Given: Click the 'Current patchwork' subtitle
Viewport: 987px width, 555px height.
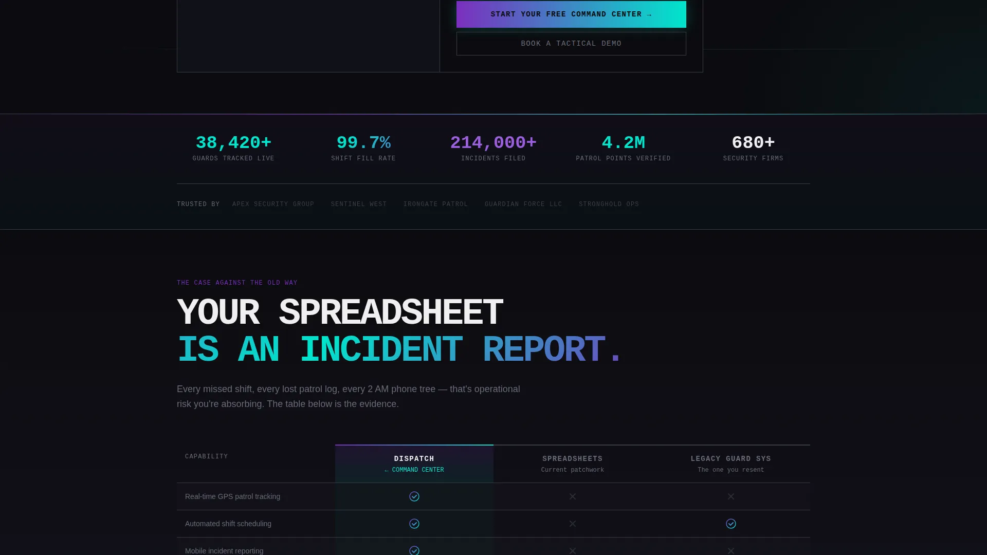Looking at the screenshot, I should tap(573, 470).
